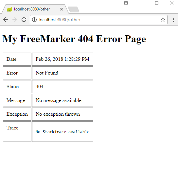Click the Exception label cell
Screen dimensions: 178x169
pos(17,114)
